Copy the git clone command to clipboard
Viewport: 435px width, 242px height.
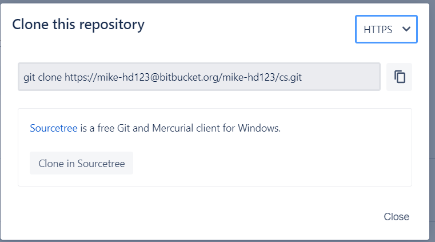pos(399,77)
